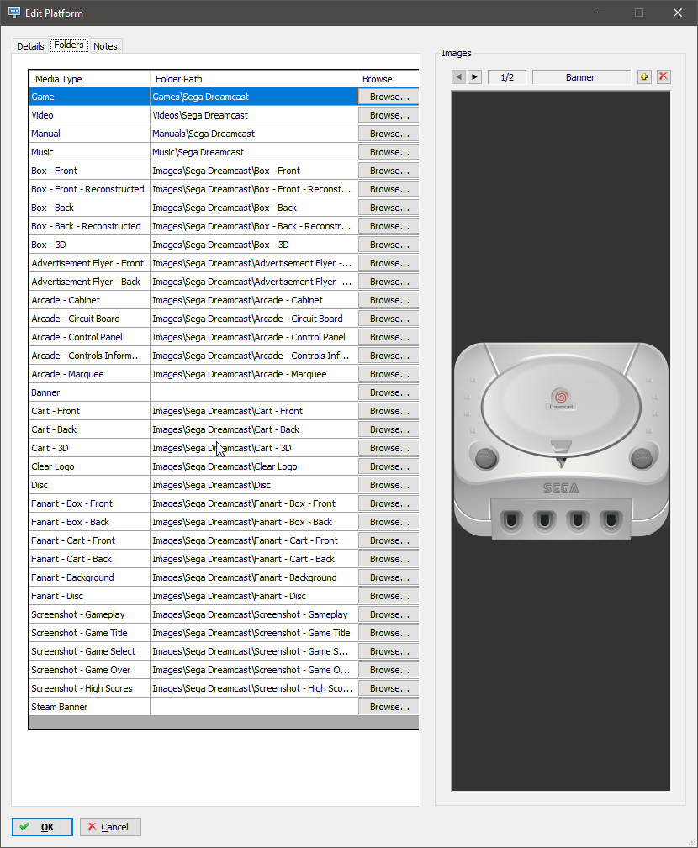This screenshot has width=698, height=848.
Task: Click the Browse column header
Action: click(388, 79)
